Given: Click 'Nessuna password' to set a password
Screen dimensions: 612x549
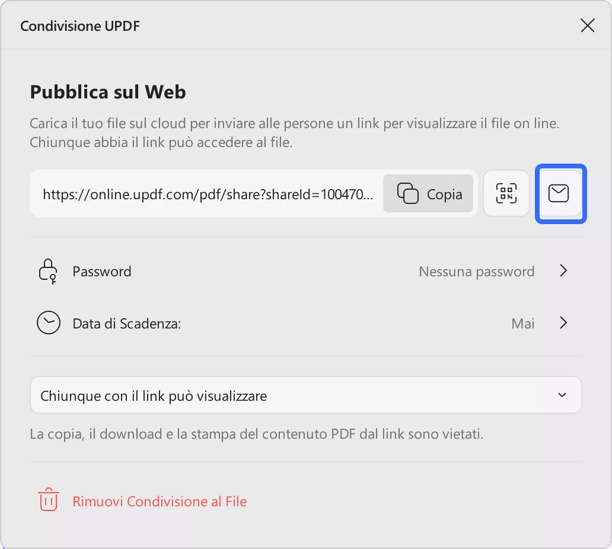Looking at the screenshot, I should [x=476, y=271].
